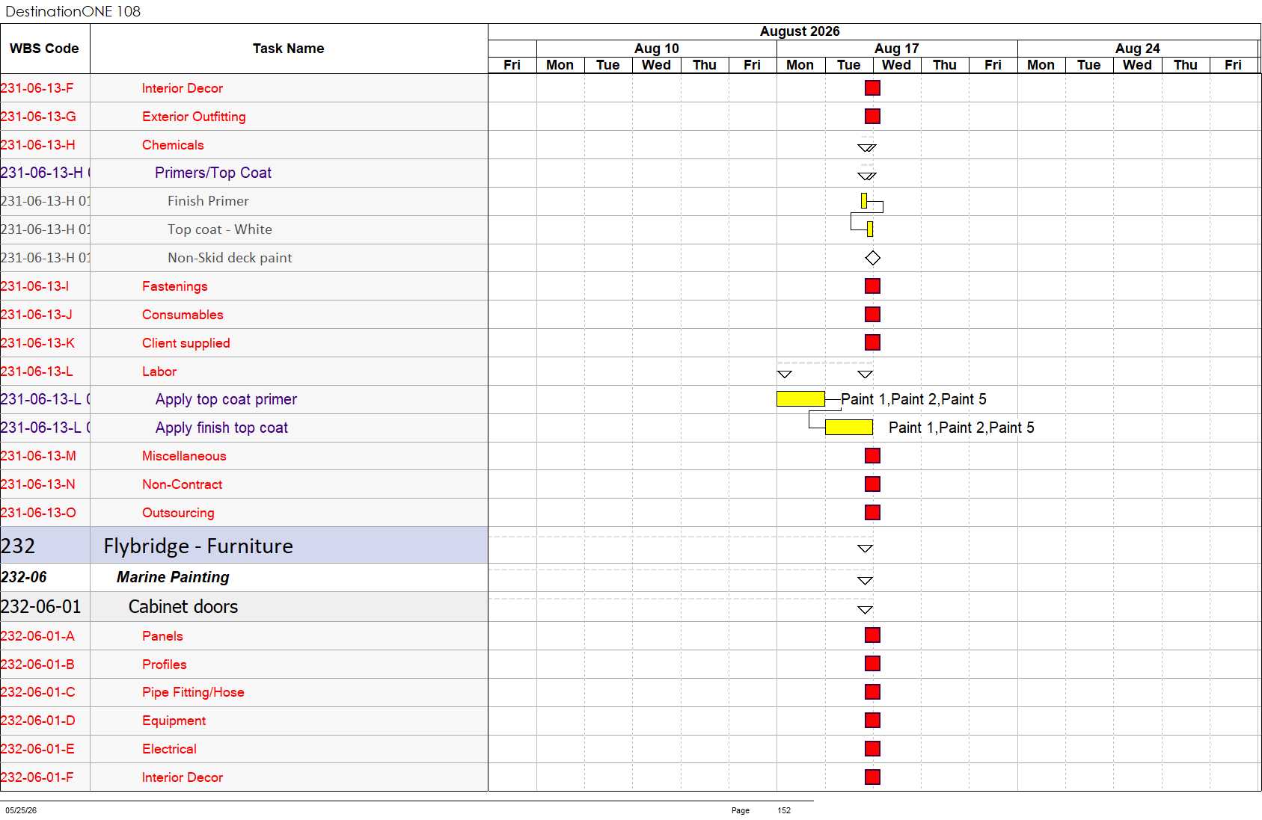Click the red marker in Miscellaneous row
Viewport: 1262px width, 820px height.
click(x=872, y=456)
